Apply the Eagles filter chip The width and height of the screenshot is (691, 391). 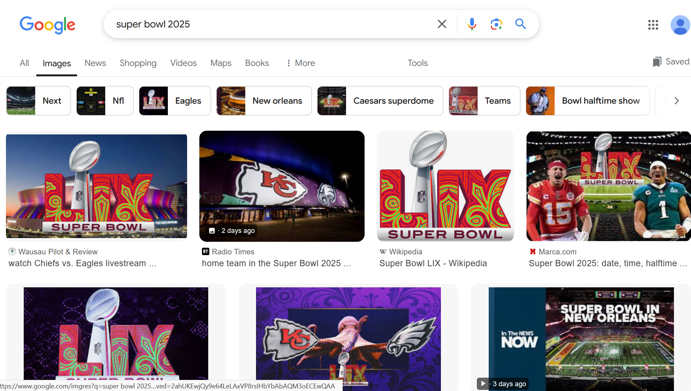(175, 101)
